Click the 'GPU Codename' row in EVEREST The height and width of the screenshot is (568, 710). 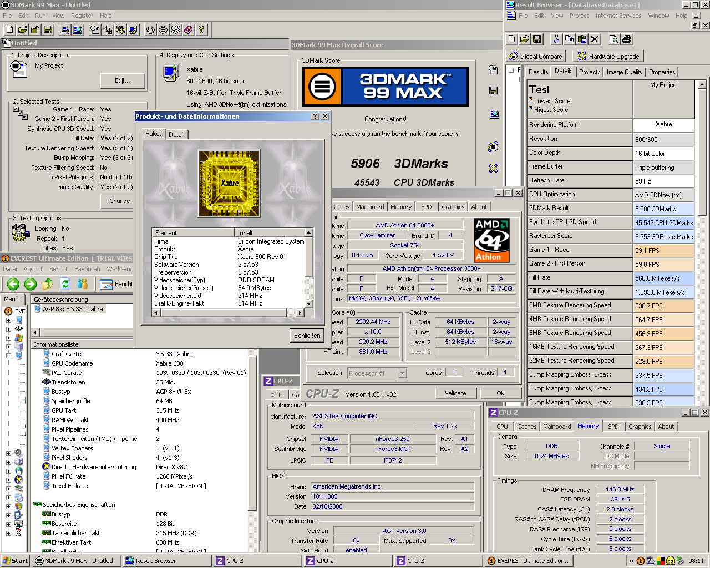143,363
